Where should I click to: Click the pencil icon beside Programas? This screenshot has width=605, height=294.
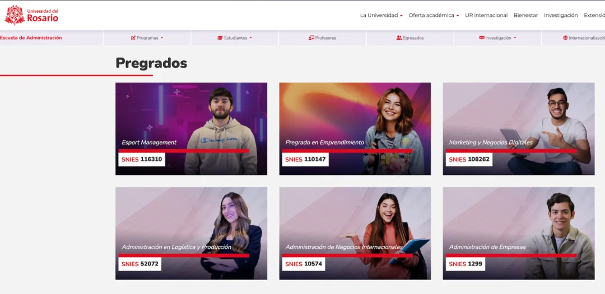[133, 38]
